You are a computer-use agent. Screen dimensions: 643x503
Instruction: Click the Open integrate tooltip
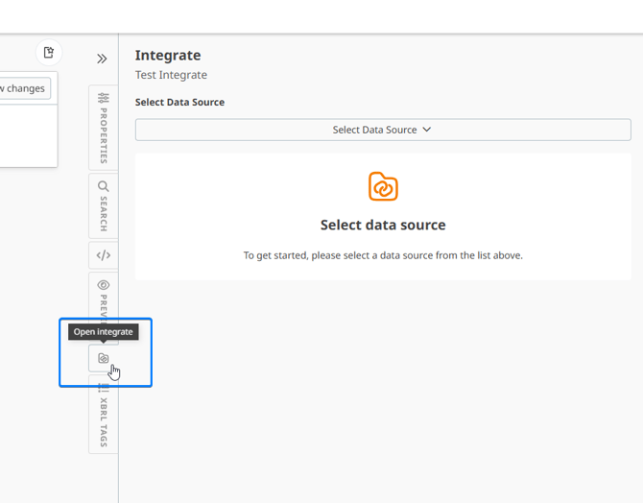[104, 332]
